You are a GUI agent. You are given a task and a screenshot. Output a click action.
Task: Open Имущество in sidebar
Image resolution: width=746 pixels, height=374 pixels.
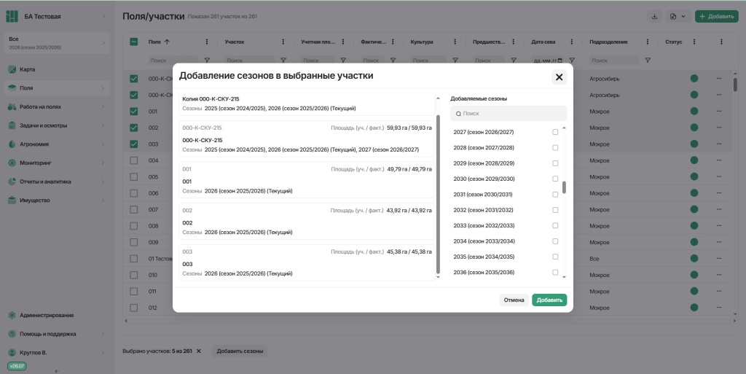57,200
